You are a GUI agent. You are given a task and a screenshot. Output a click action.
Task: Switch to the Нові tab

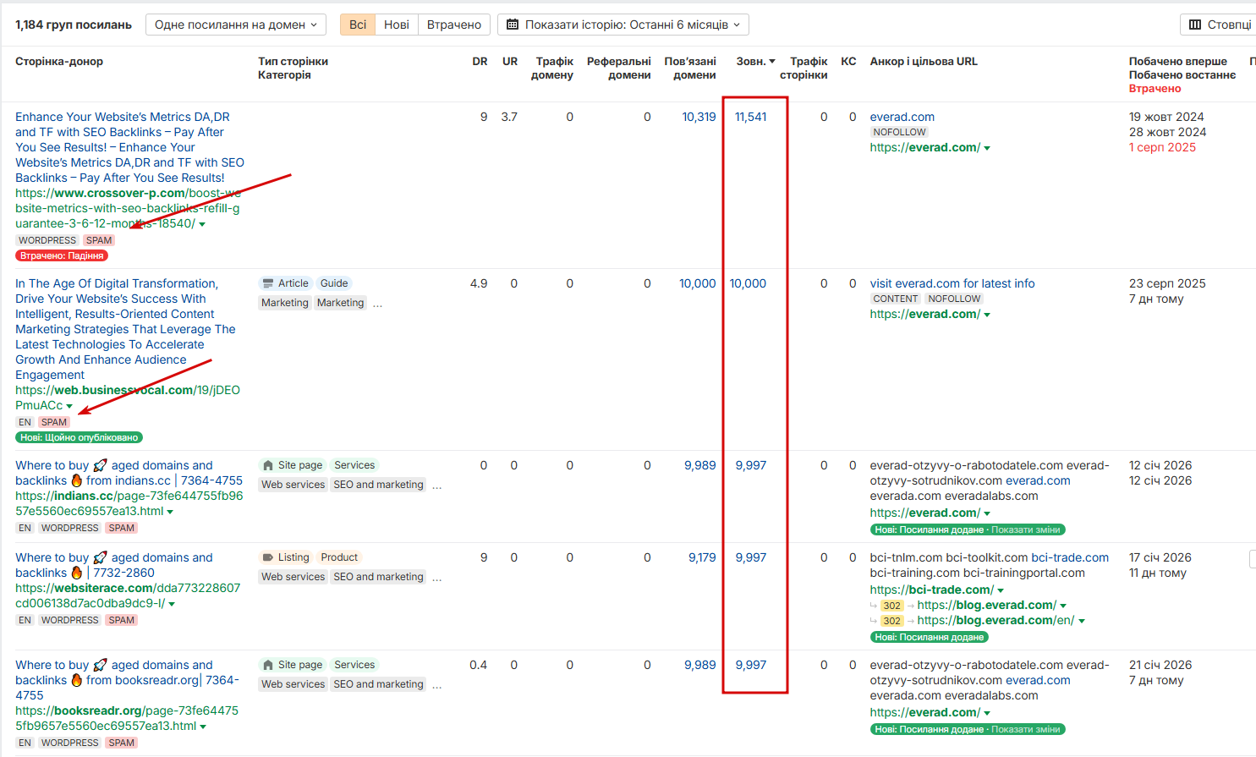tap(397, 25)
